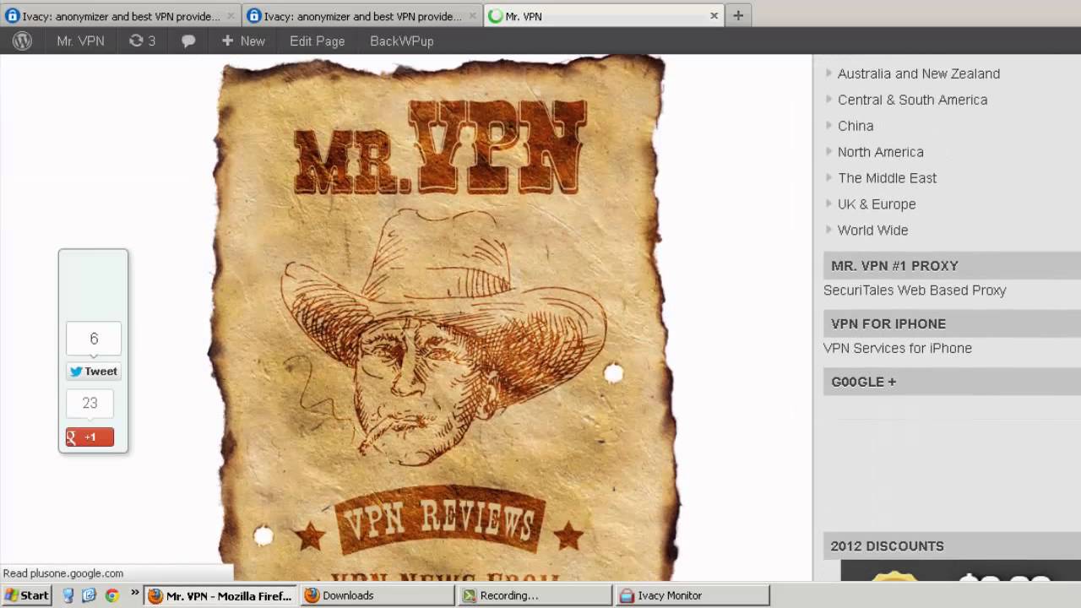Open VPN Services for iPhone link
This screenshot has width=1081, height=608.
click(x=898, y=349)
